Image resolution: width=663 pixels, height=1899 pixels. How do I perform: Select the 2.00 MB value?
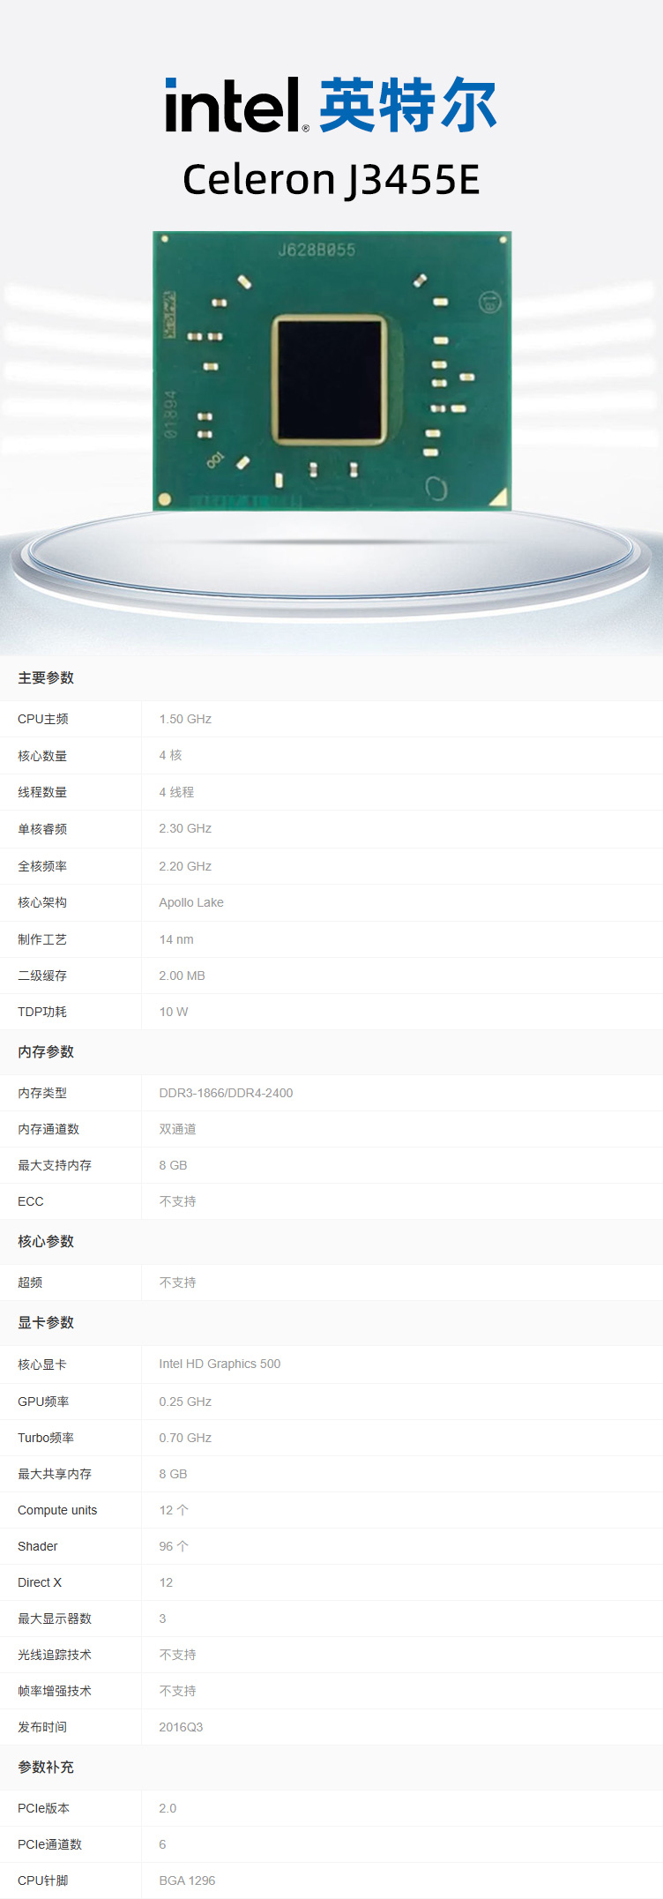[x=182, y=976]
